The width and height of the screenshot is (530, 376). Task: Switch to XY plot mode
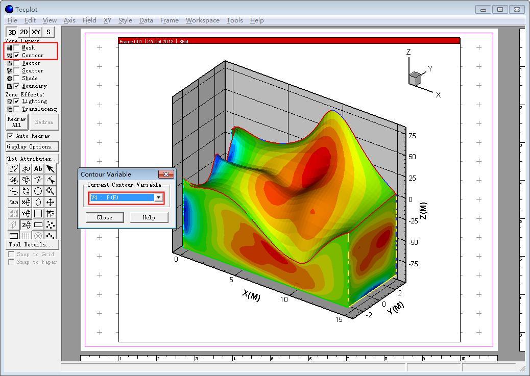coord(36,32)
